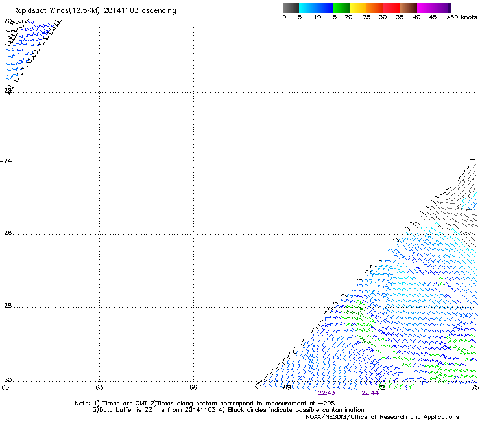Click the '66' longitude axis label
This screenshot has height=421, width=480.
click(x=193, y=387)
